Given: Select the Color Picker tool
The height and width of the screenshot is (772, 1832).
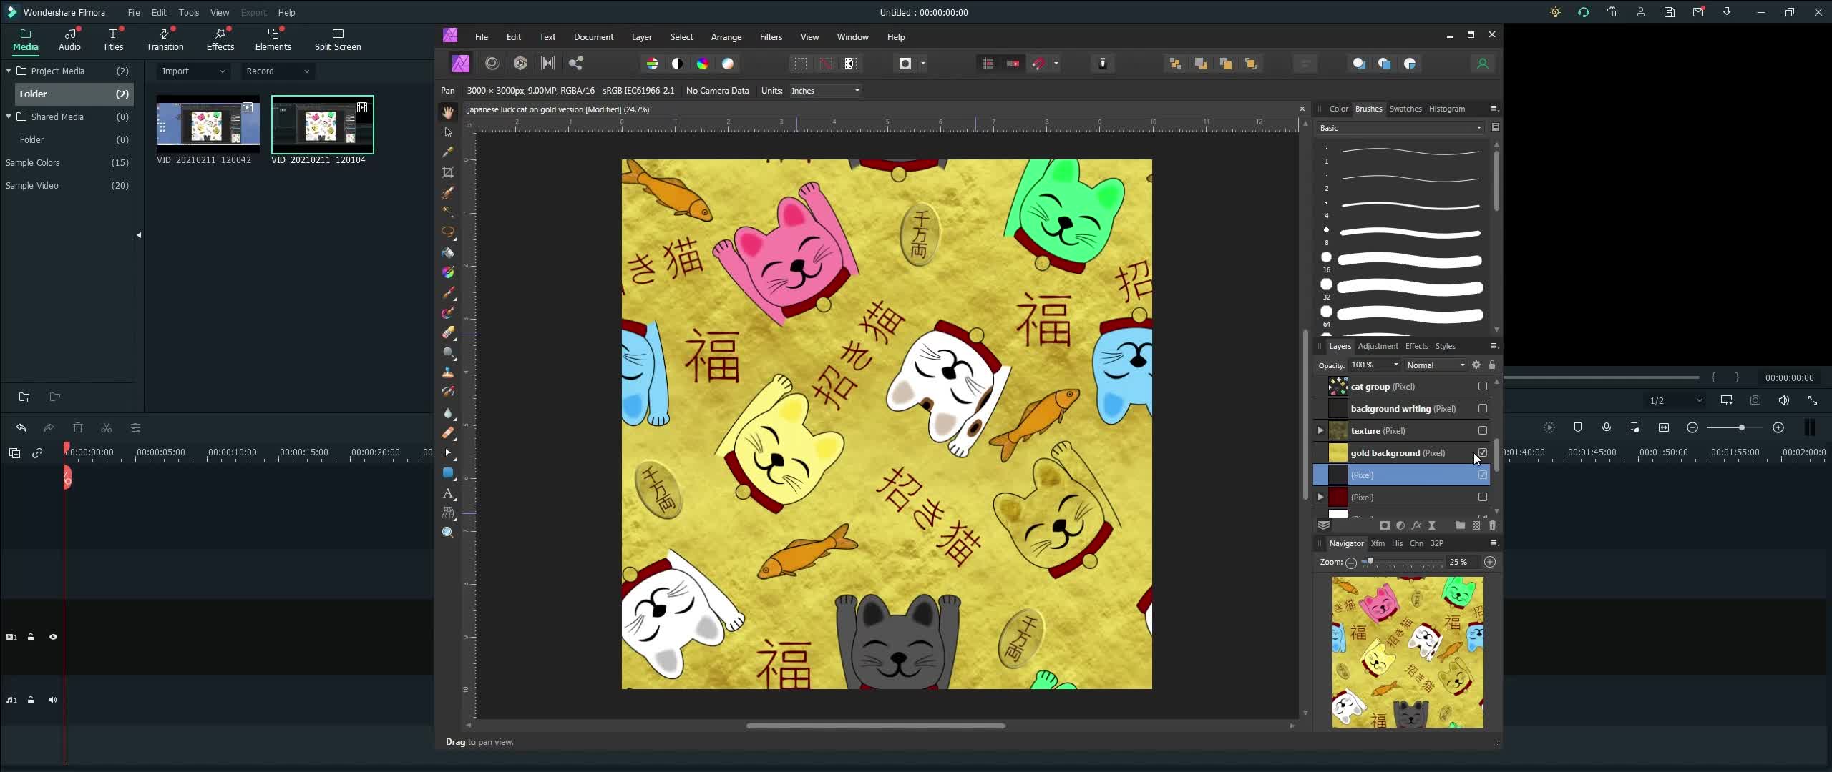Looking at the screenshot, I should pos(449,152).
